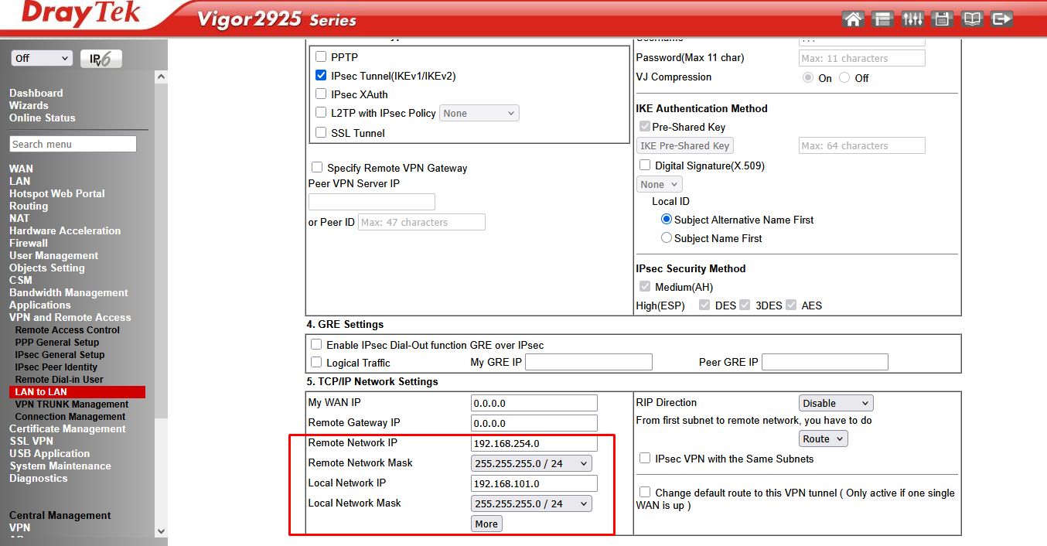
Task: Uncheck IPsec Tunnel(IKEv1/IKEv2)
Action: pos(321,76)
